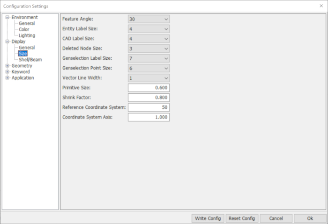Close the Configuration Settings window
The image size is (328, 224).
pos(321,6)
